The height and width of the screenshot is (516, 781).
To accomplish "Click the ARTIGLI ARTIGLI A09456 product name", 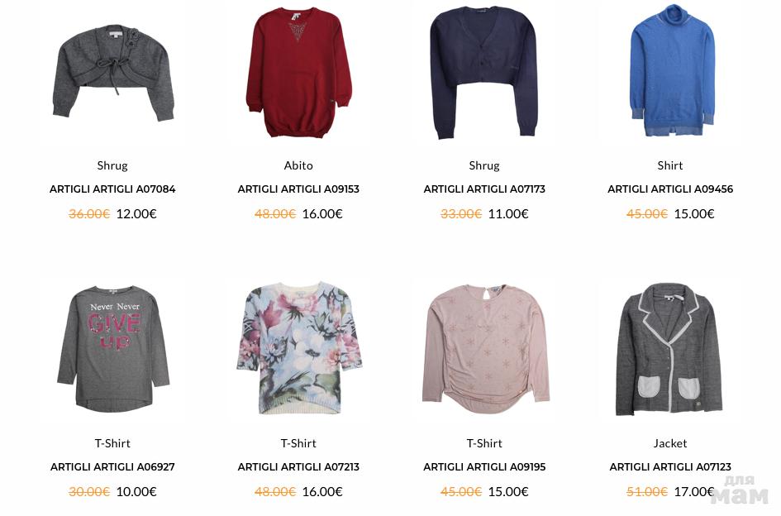I will [670, 189].
